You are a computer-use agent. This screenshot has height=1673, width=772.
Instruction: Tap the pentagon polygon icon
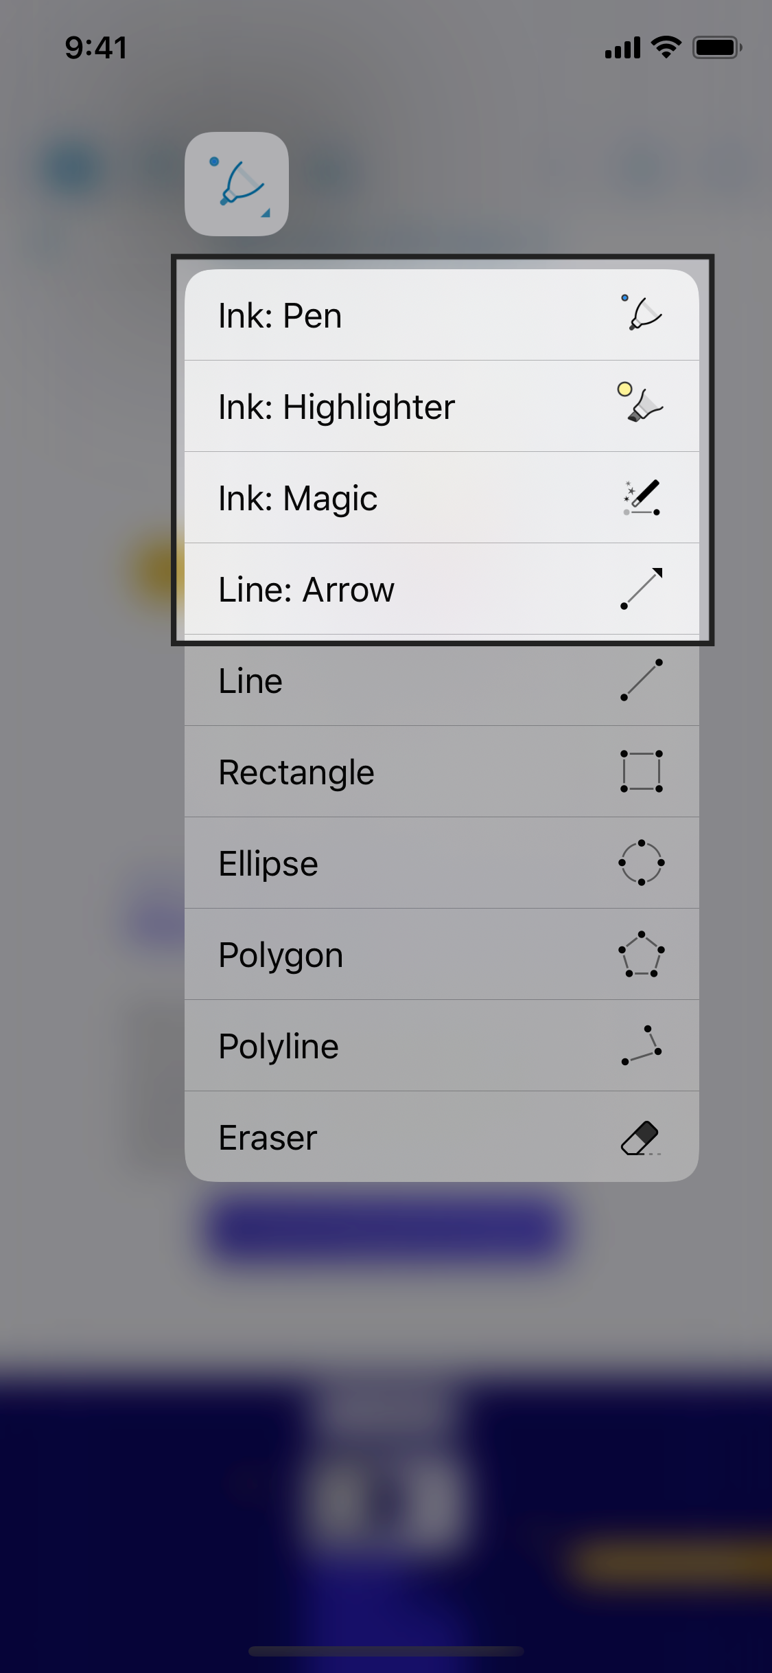tap(640, 954)
